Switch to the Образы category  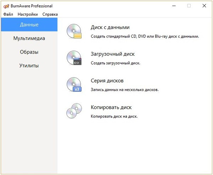click(29, 52)
